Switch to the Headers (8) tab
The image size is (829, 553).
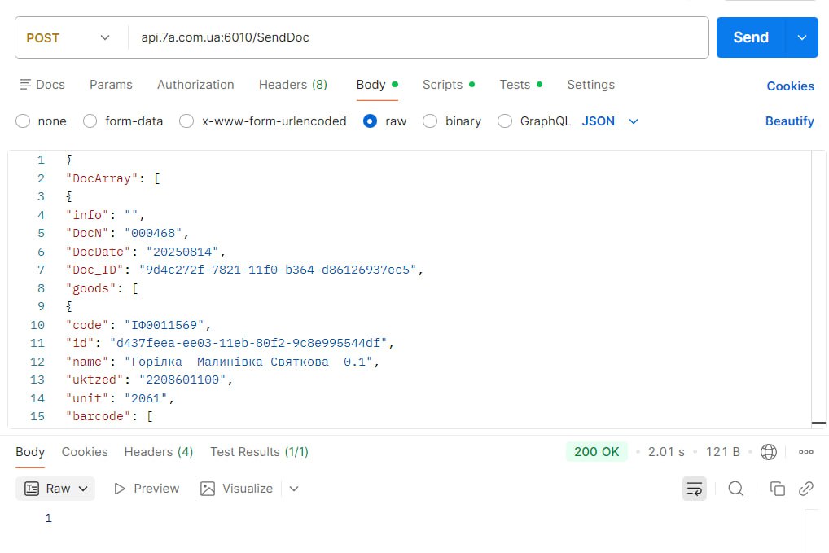pyautogui.click(x=292, y=85)
